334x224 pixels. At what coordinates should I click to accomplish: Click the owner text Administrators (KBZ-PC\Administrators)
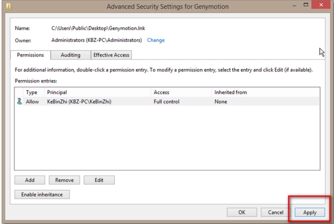97,40
